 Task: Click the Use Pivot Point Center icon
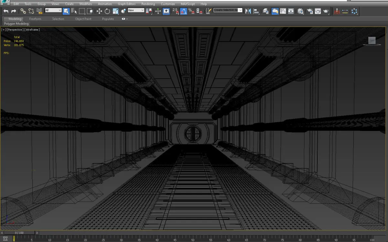tap(149, 11)
